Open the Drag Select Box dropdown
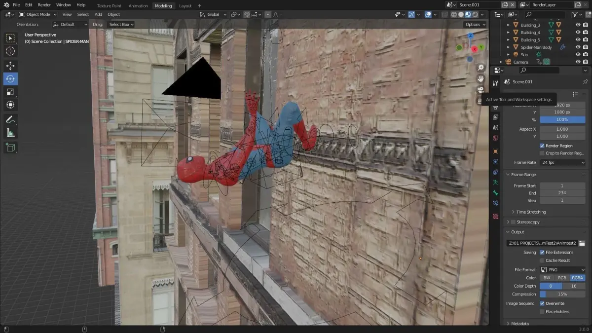Viewport: 592px width, 333px height. pos(120,24)
